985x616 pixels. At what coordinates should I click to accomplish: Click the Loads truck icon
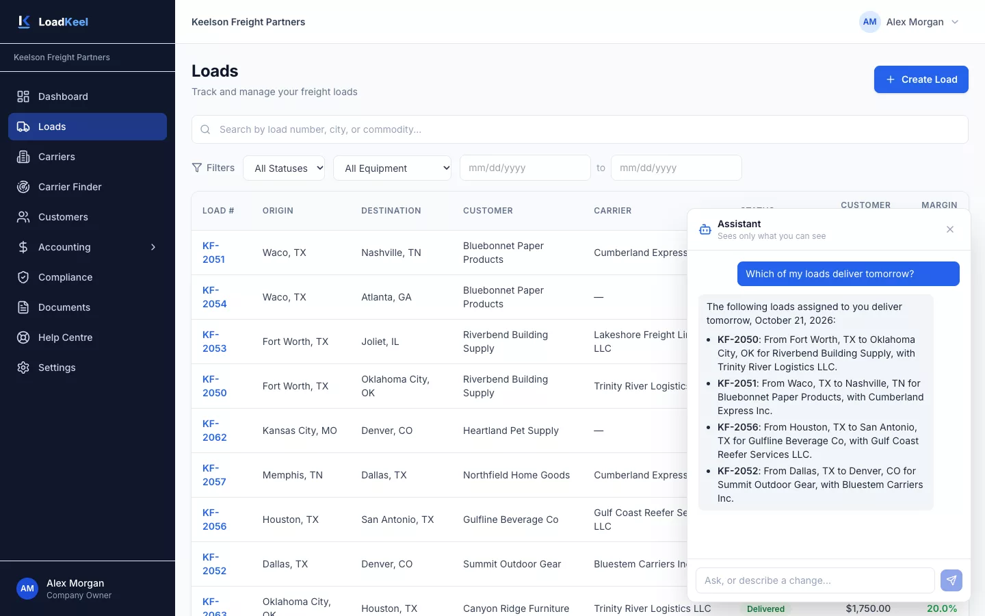pos(23,127)
